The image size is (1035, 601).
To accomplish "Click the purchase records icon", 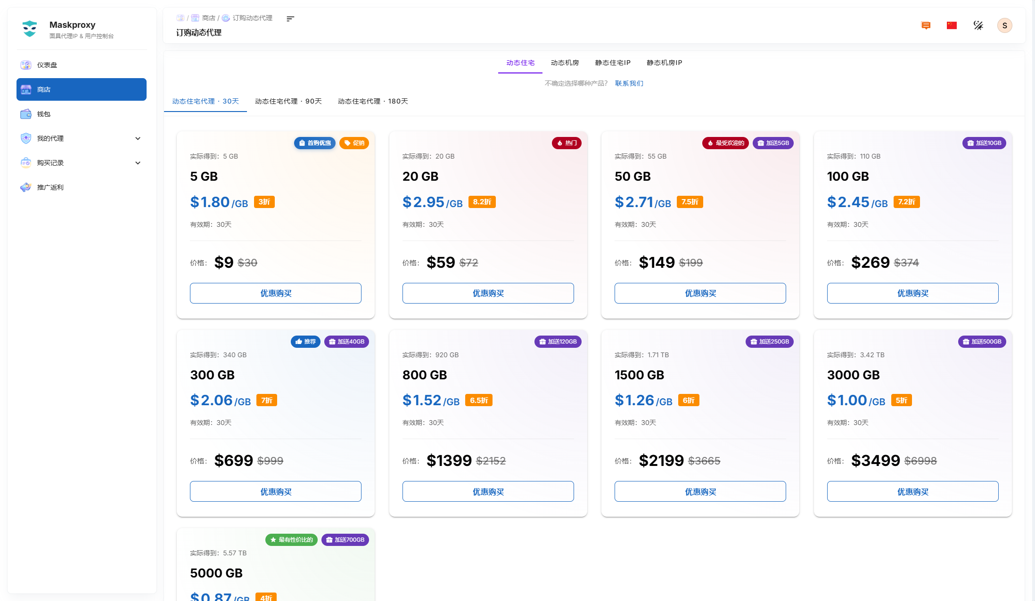I will pos(26,163).
